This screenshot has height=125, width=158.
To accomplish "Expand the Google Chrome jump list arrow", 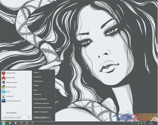I will coord(30,87).
